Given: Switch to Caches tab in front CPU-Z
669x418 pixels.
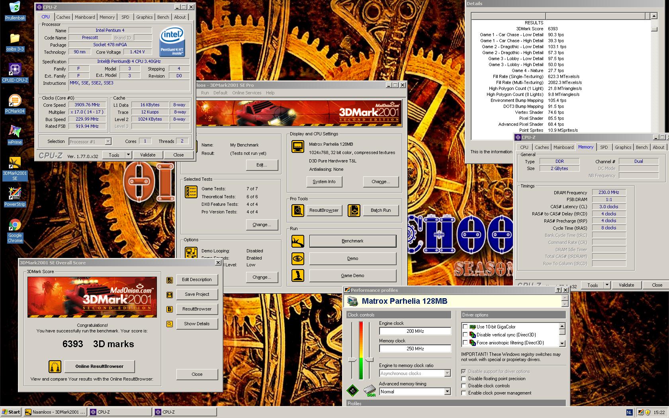Looking at the screenshot, I should point(63,17).
